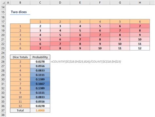The image size is (155, 117).
Task: Select probability 0.1111 in row 33
Action: (40, 93)
